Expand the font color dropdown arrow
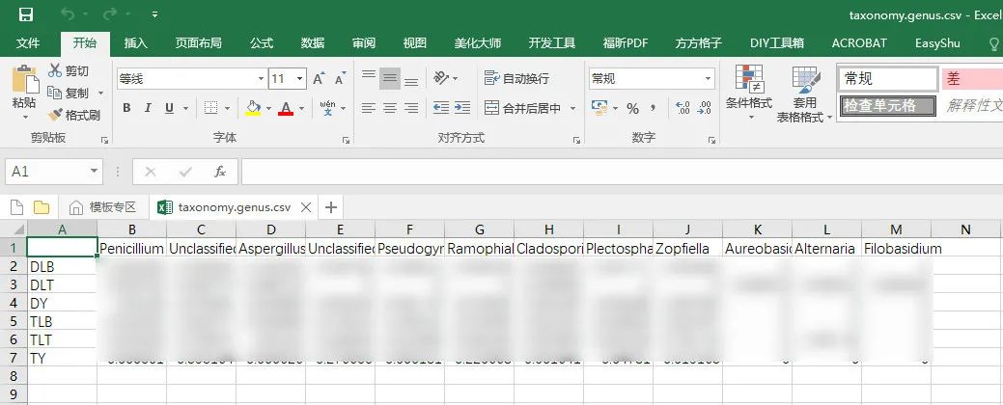Screen dimensions: 1003x405 click(300, 109)
